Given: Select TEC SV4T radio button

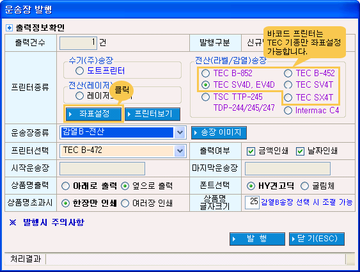Looking at the screenshot, I should tap(288, 84).
